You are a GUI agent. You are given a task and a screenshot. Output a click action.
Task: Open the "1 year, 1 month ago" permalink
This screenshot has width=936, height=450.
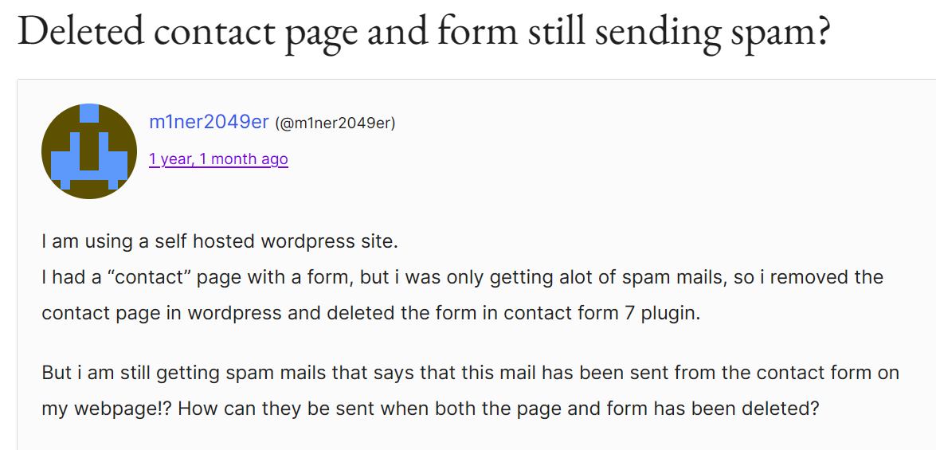[218, 159]
